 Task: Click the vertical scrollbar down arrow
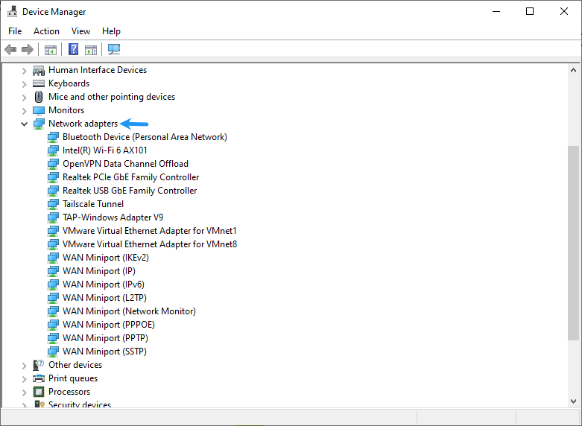click(574, 401)
